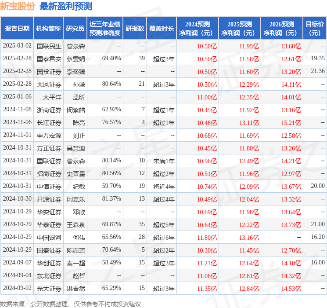Click the 近三年业绩预测准确度 header

[105, 28]
